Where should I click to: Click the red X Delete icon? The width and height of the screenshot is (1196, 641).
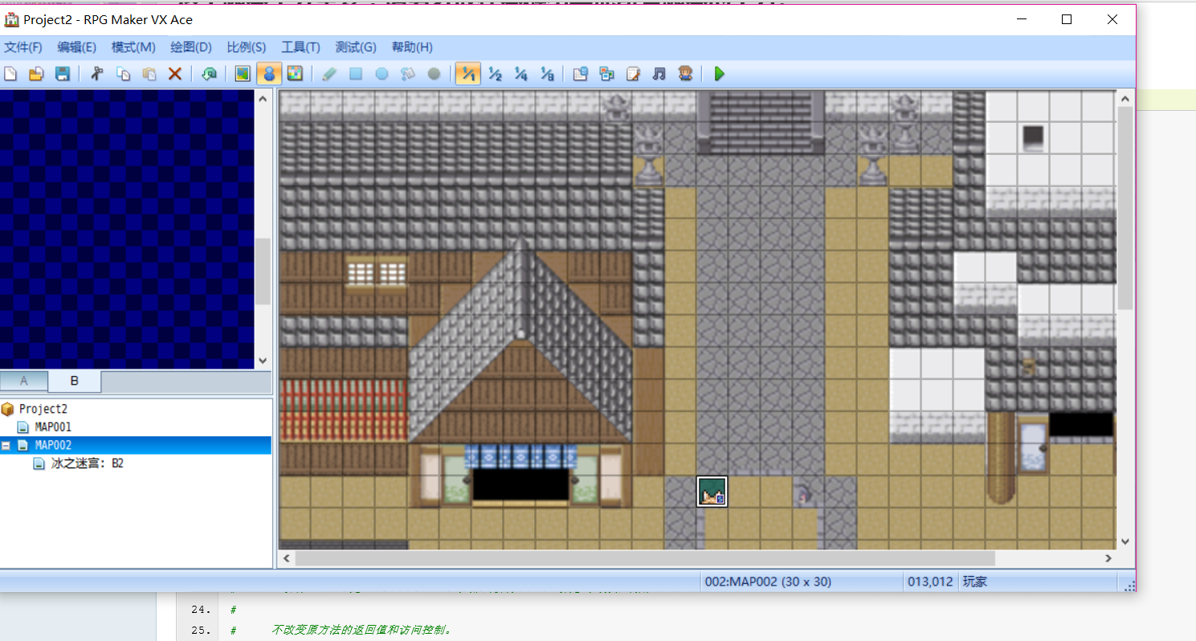point(174,74)
